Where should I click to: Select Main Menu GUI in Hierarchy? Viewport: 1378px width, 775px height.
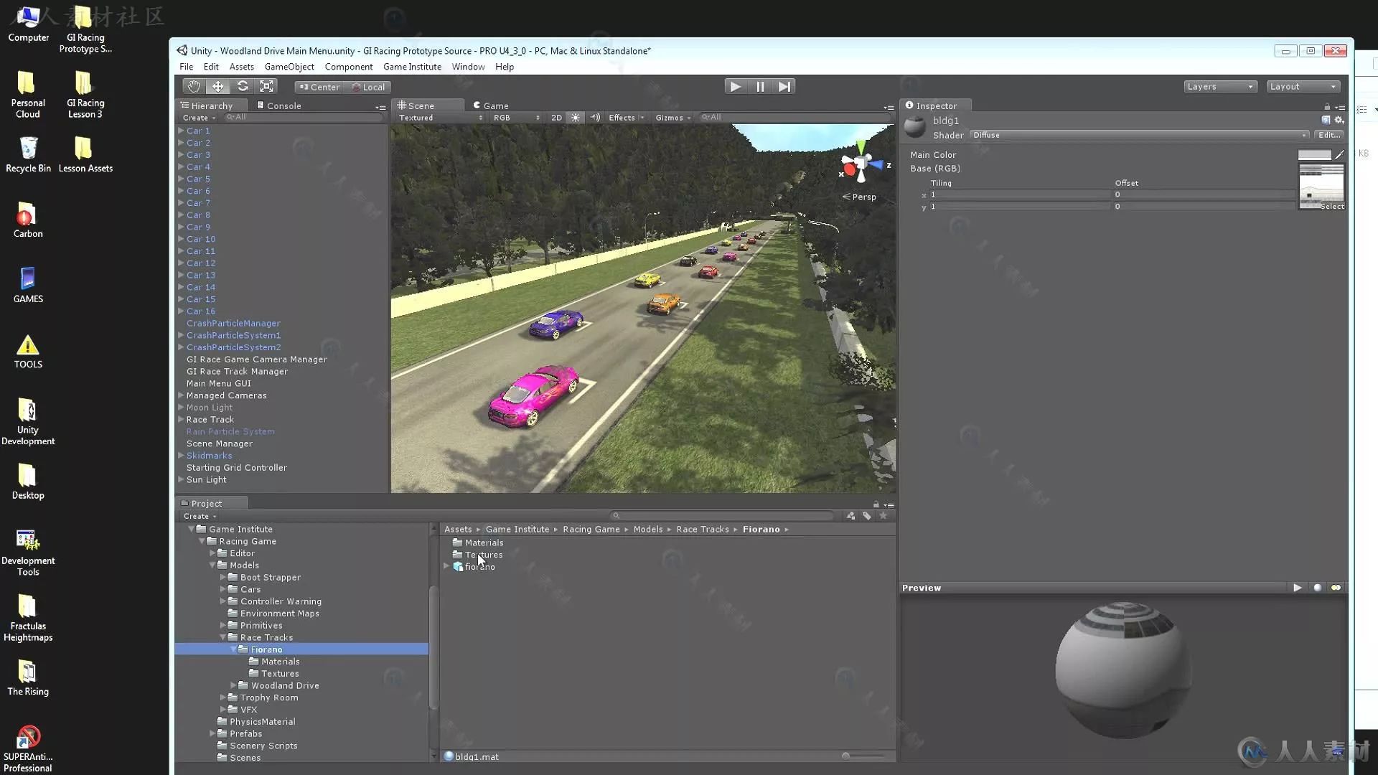(x=219, y=383)
